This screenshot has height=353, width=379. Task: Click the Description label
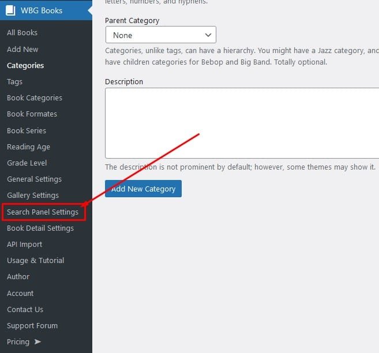tap(124, 82)
